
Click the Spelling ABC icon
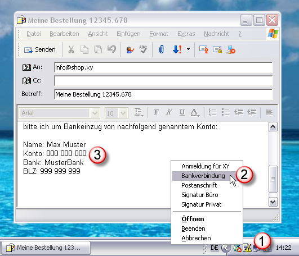click(x=143, y=49)
